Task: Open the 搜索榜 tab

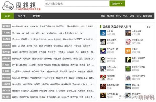Action: click(37, 16)
